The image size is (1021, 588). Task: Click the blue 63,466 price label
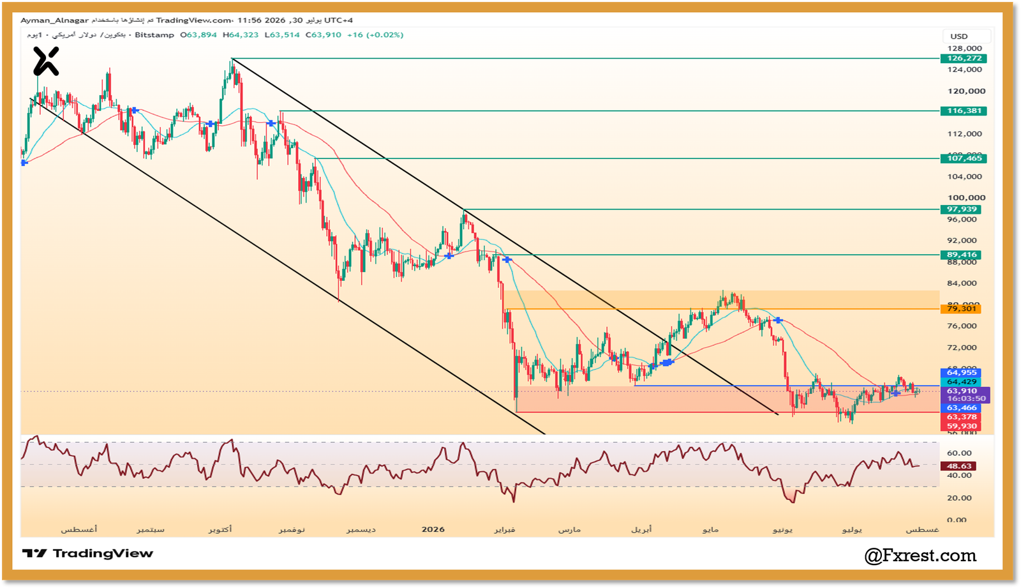tap(961, 408)
